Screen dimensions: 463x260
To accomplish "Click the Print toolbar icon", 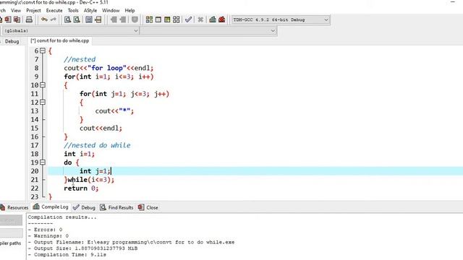I will tap(29, 19).
